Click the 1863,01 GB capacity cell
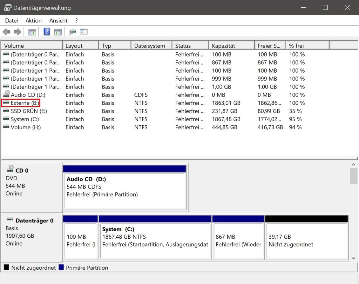Image resolution: width=359 pixels, height=284 pixels. [x=226, y=103]
